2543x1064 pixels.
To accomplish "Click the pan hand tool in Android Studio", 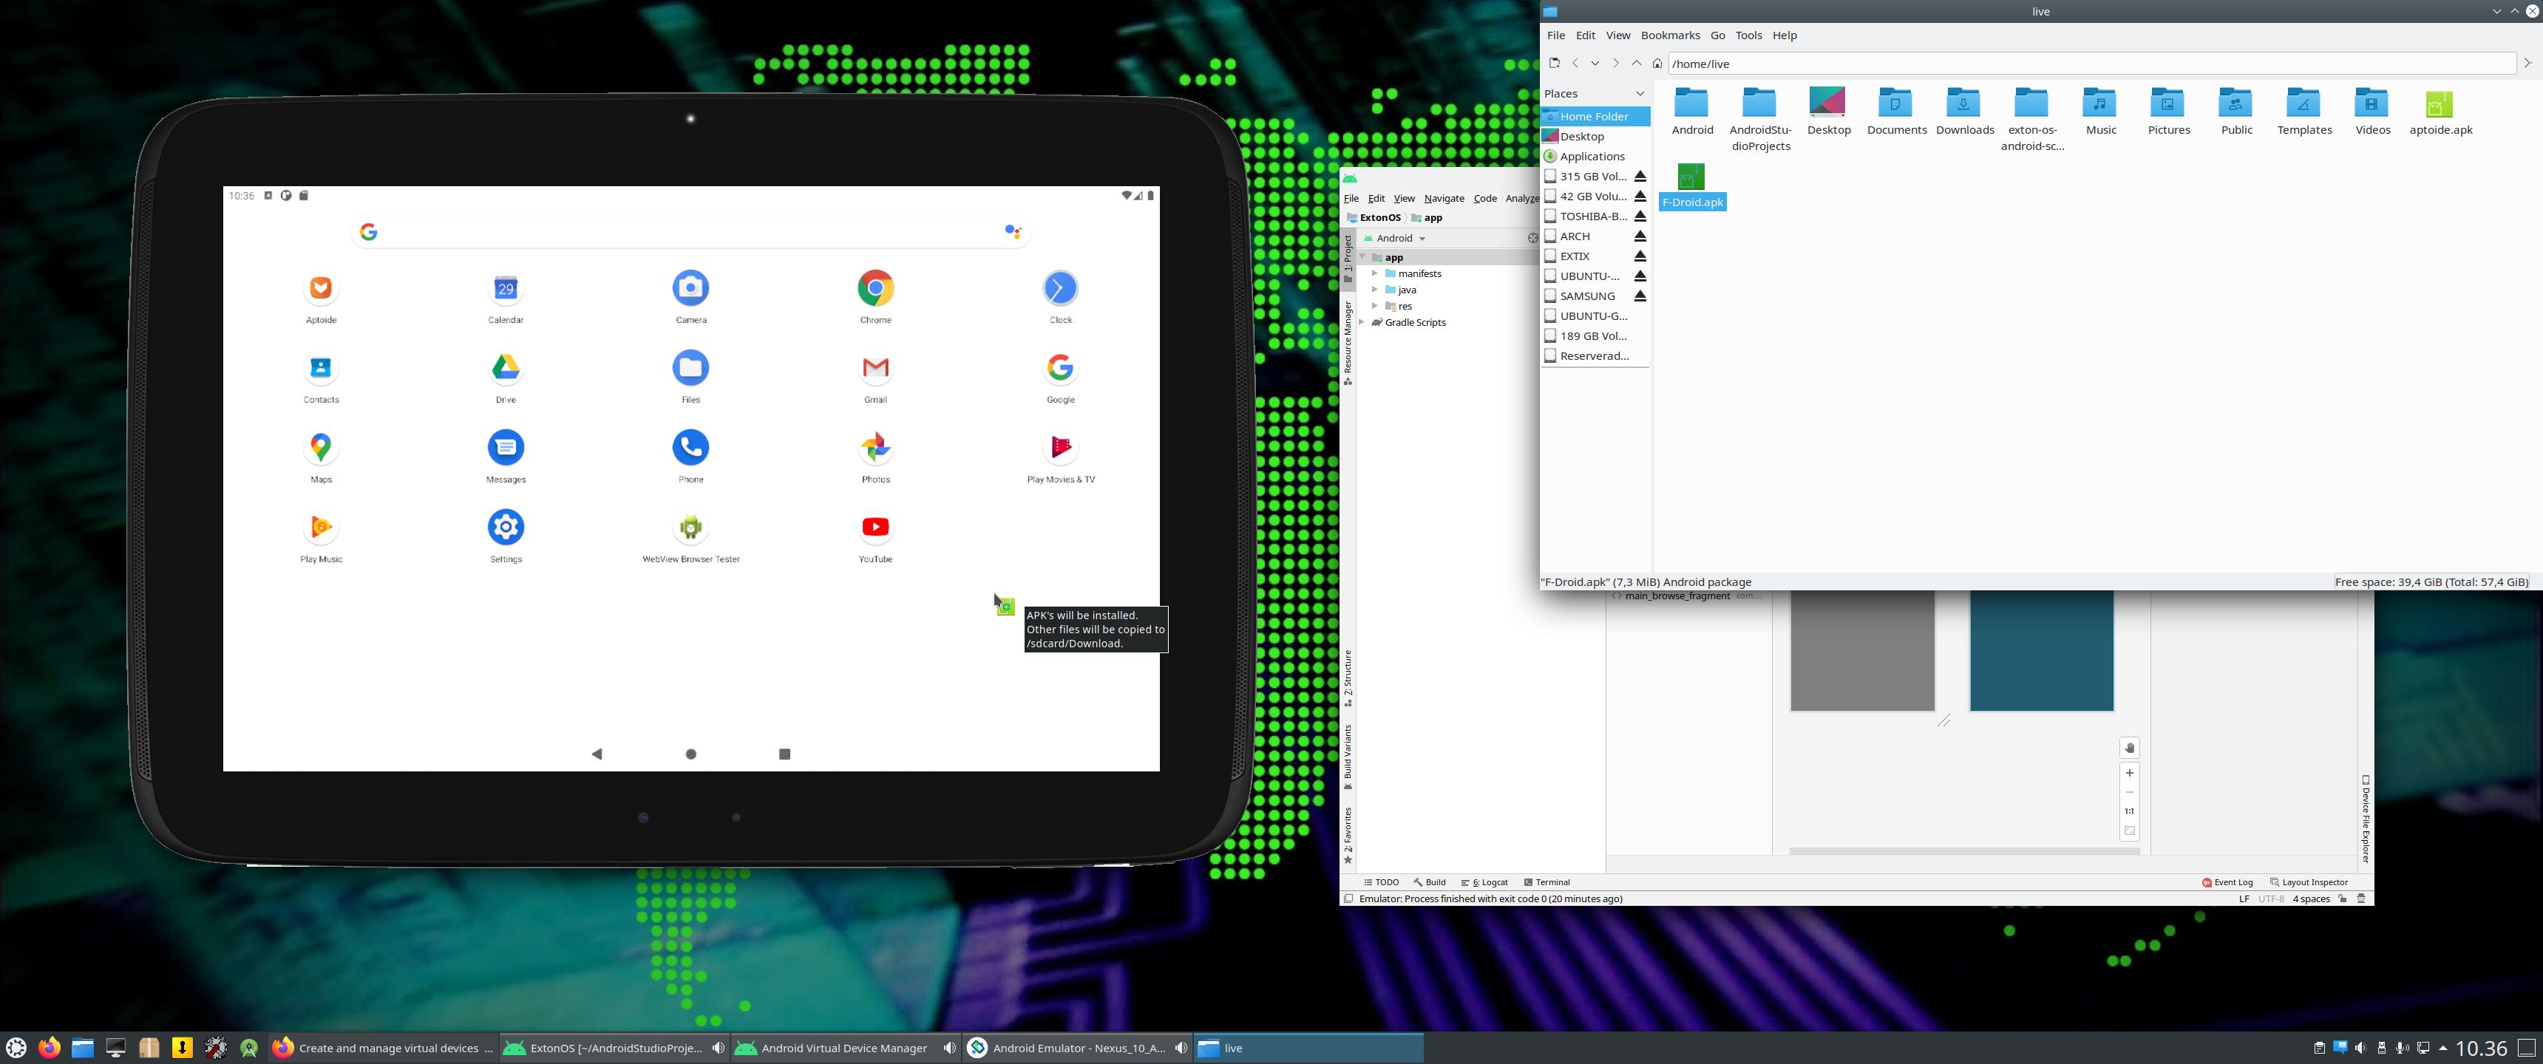I will coord(2129,748).
